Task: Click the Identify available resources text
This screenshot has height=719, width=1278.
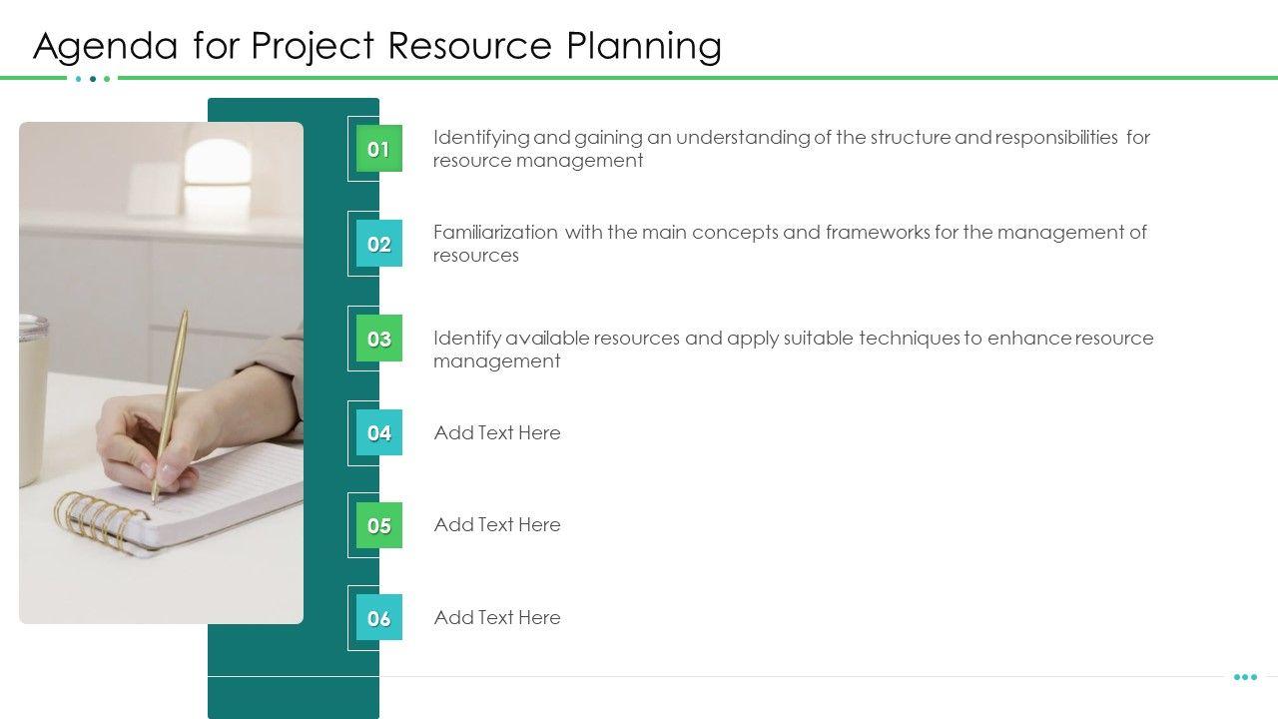Action: tap(793, 349)
